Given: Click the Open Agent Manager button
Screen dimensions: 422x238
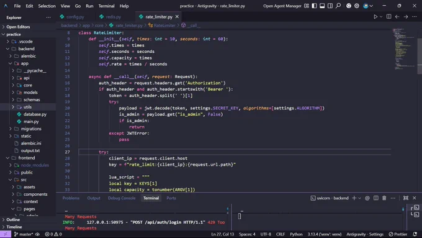Looking at the screenshot, I should 282,6.
